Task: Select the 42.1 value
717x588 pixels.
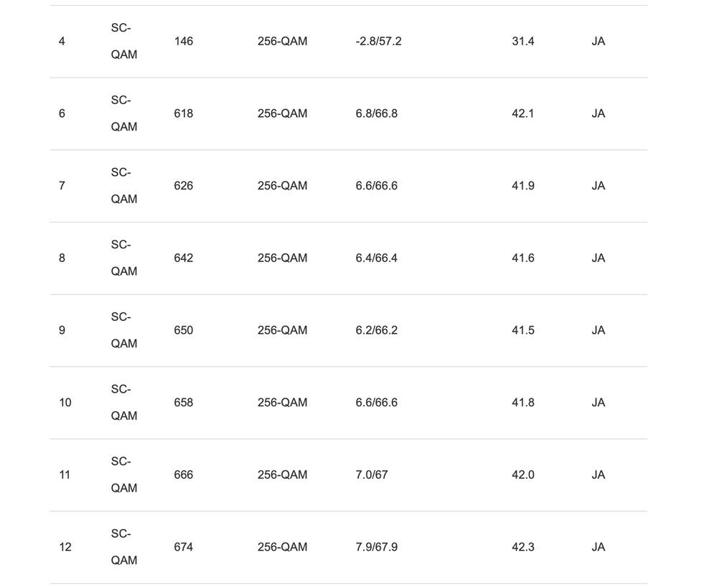Action: 522,113
